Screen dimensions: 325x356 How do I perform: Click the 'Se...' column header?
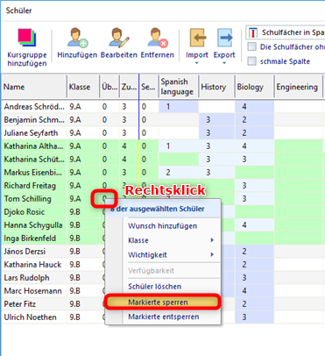coord(149,87)
